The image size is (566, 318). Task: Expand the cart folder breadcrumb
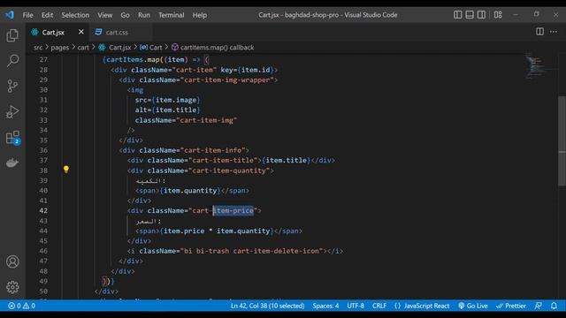click(x=83, y=47)
